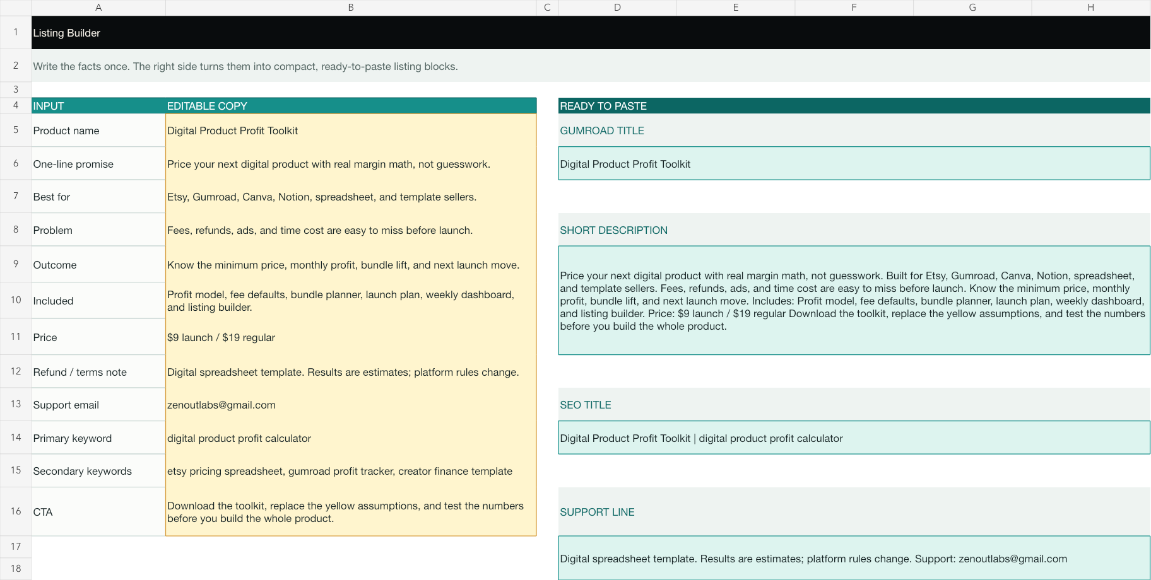Click the 'Included' label cell
This screenshot has height=580, width=1151.
click(98, 301)
